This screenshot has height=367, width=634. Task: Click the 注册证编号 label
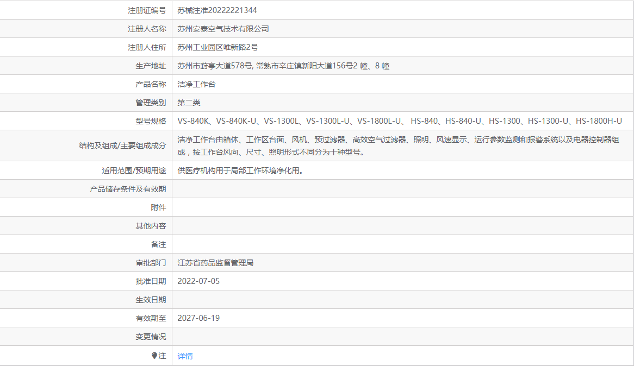point(147,10)
